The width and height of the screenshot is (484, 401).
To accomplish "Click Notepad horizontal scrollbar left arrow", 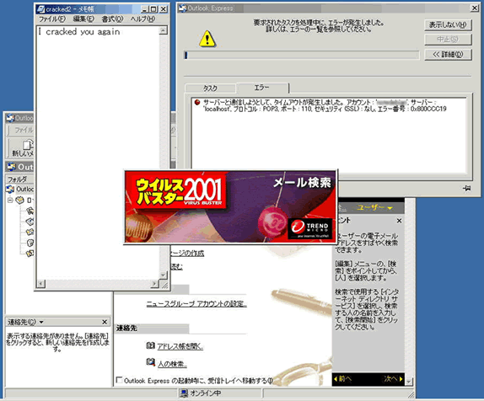I will 41,283.
